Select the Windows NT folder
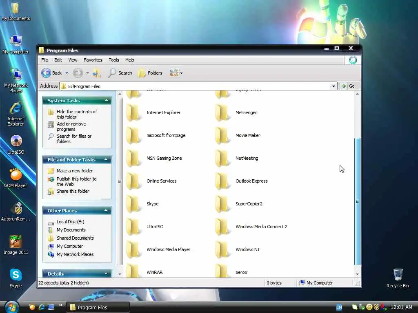Viewport: 418px width, 313px height. [x=238, y=249]
